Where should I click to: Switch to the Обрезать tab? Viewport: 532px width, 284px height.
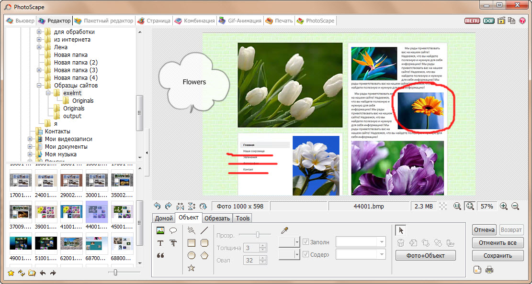pos(217,218)
